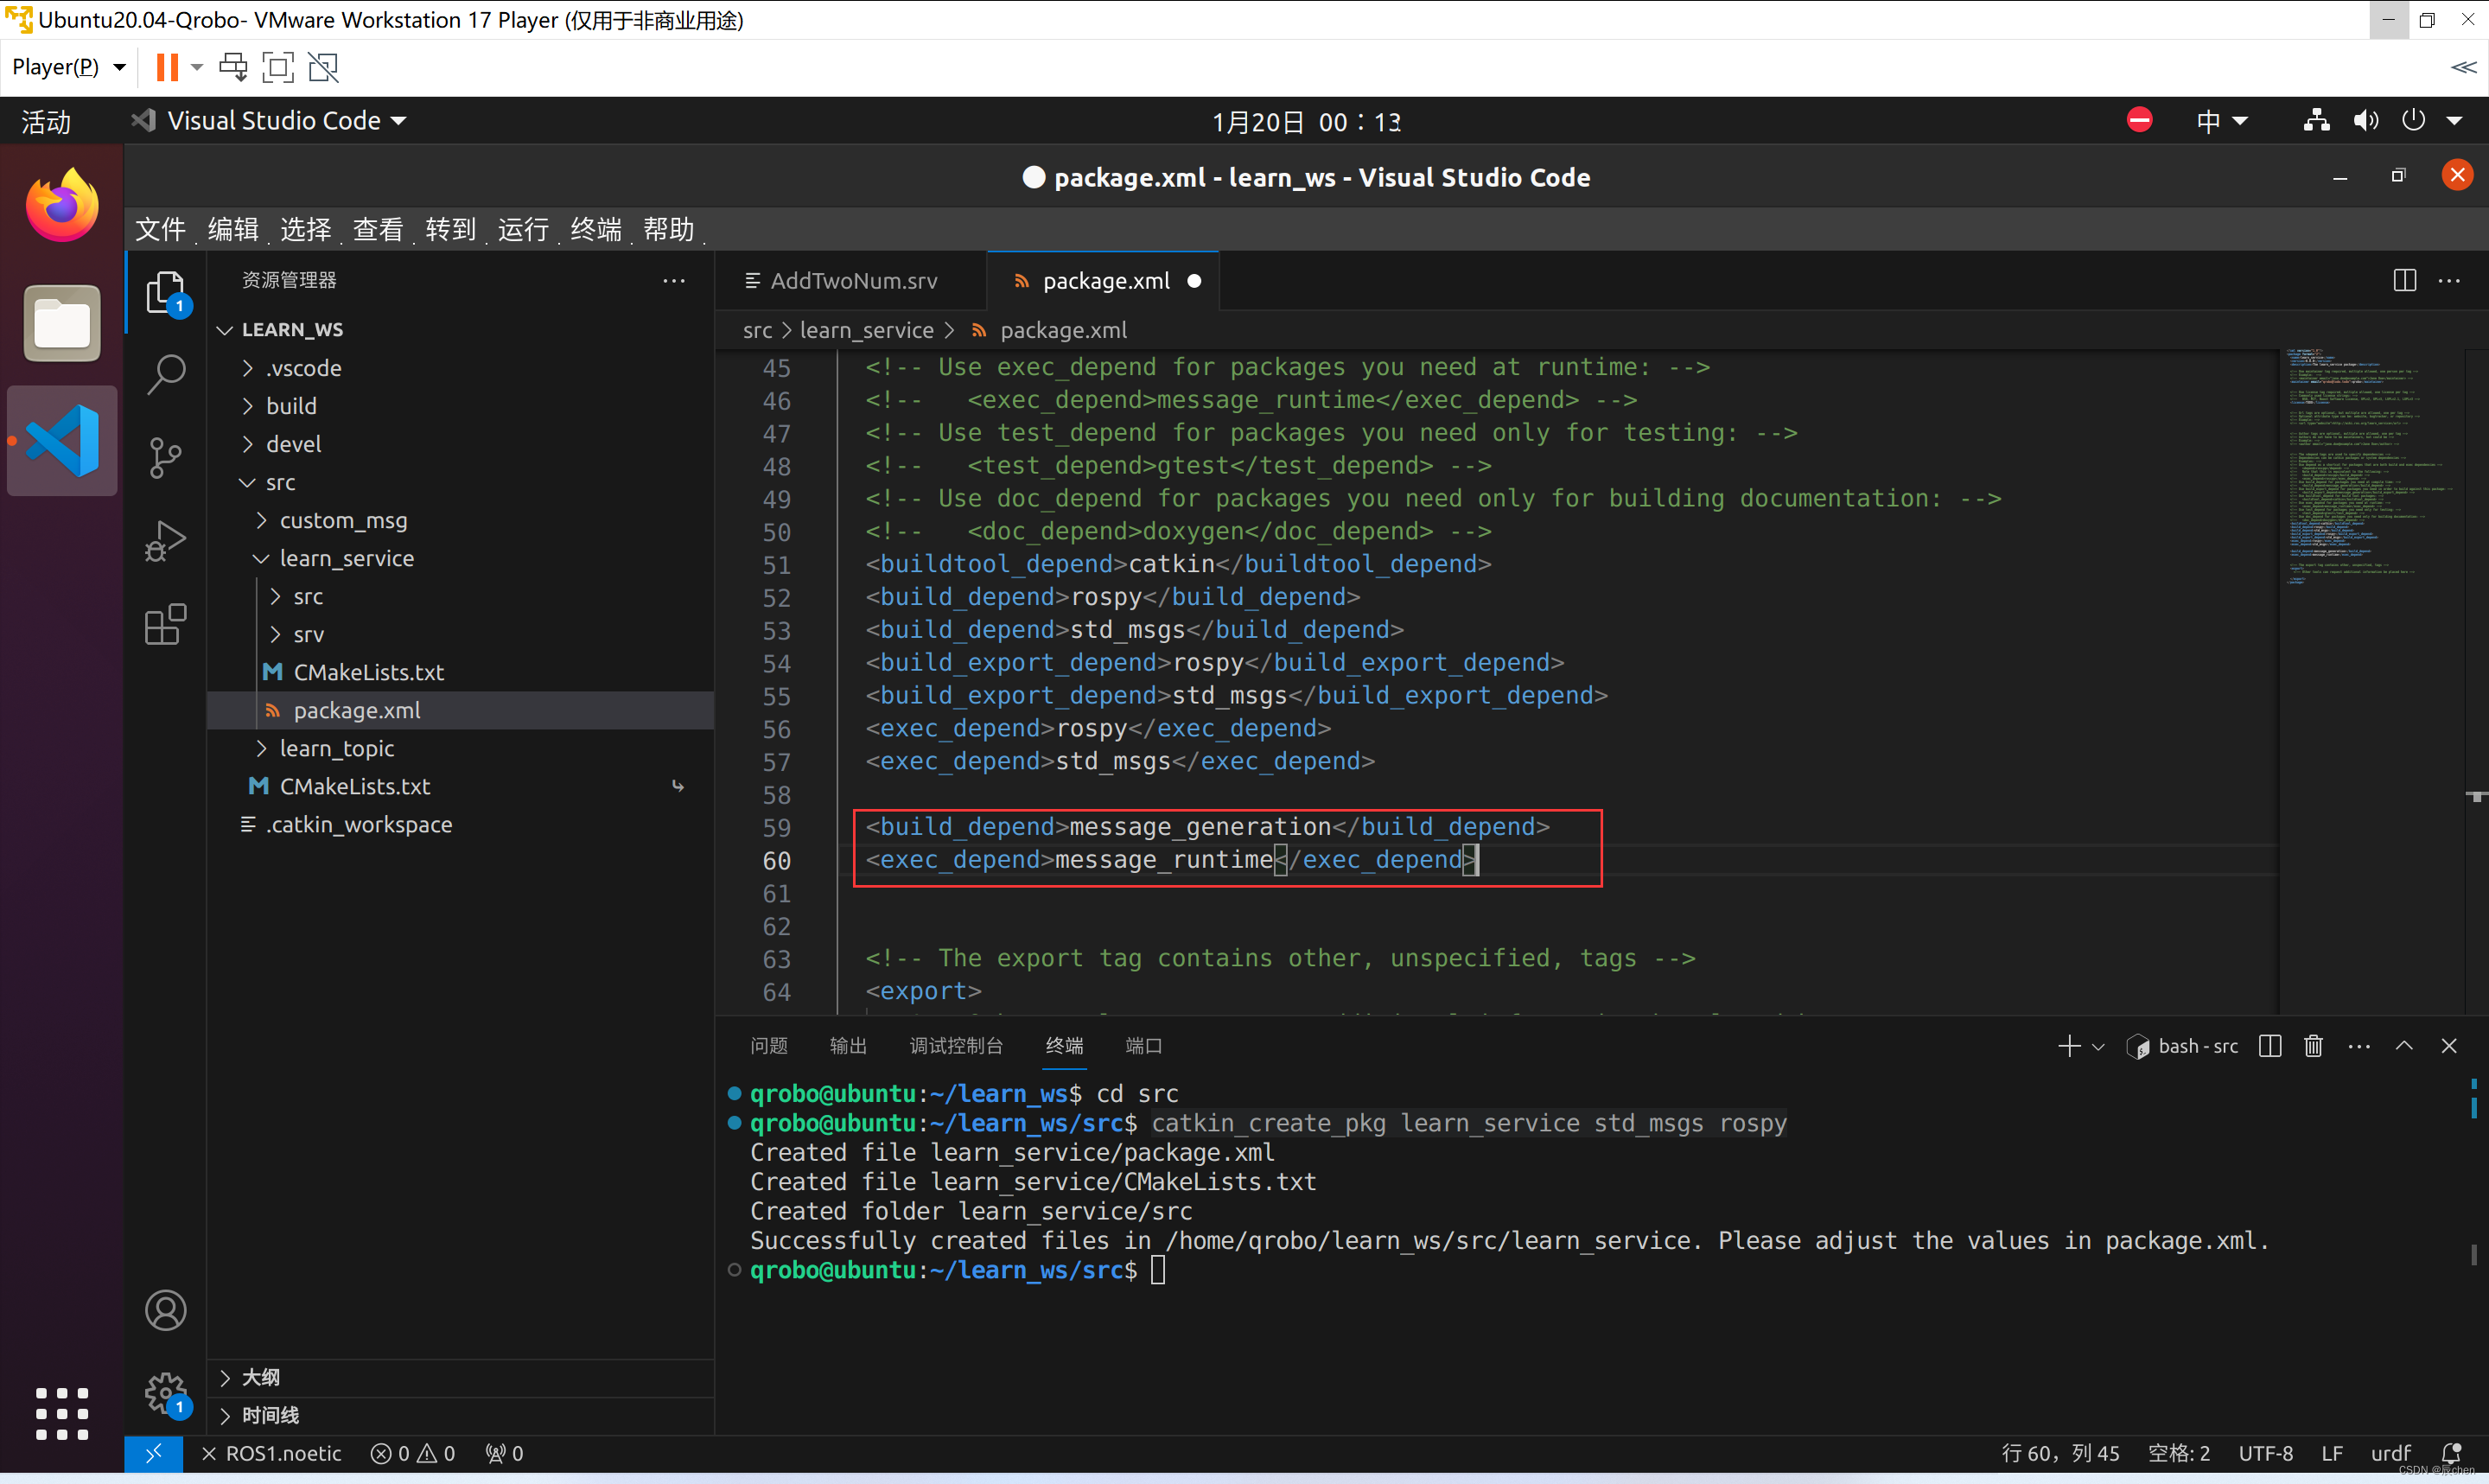Viewport: 2489px width, 1484px height.
Task: Switch to the 调试控制台 debug console tab
Action: [957, 1046]
